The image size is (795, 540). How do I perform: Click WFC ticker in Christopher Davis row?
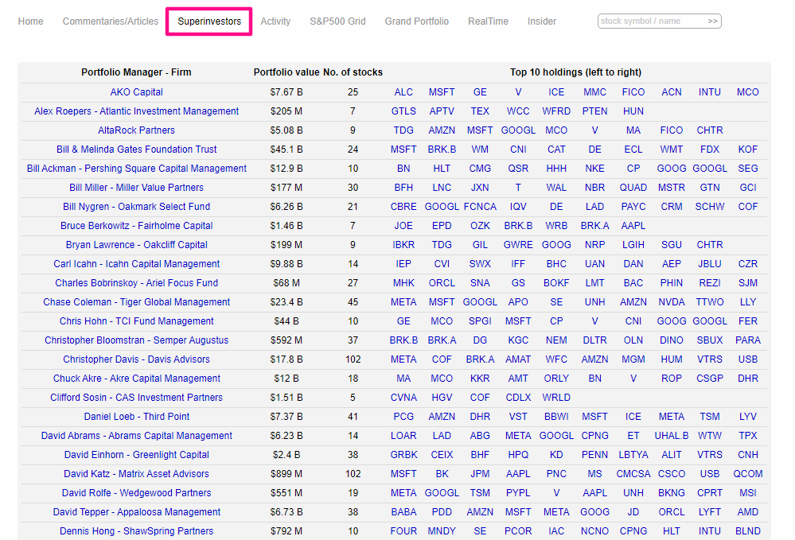[556, 359]
